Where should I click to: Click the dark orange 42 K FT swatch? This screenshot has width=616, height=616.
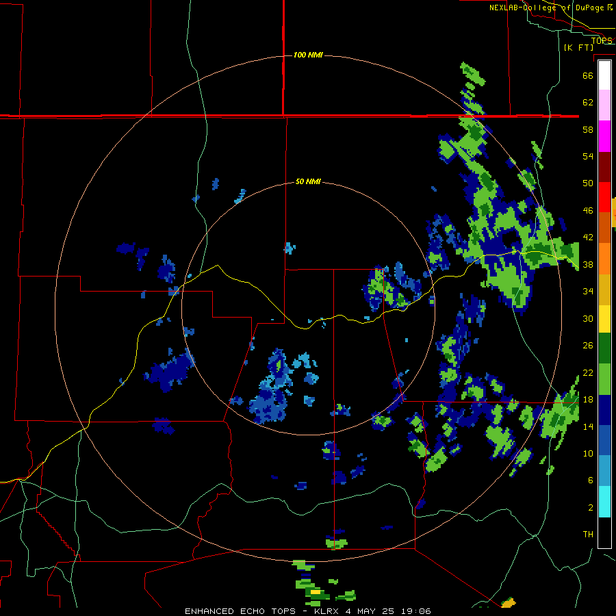604,228
